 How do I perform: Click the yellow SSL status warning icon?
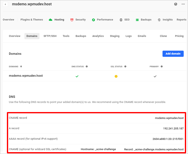click(x=116, y=76)
